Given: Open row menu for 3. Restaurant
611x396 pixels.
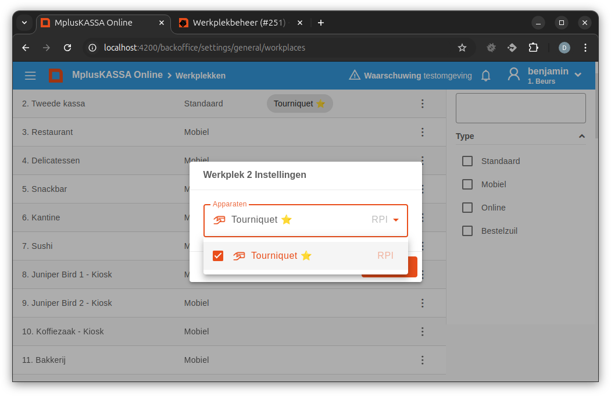Looking at the screenshot, I should (x=423, y=132).
